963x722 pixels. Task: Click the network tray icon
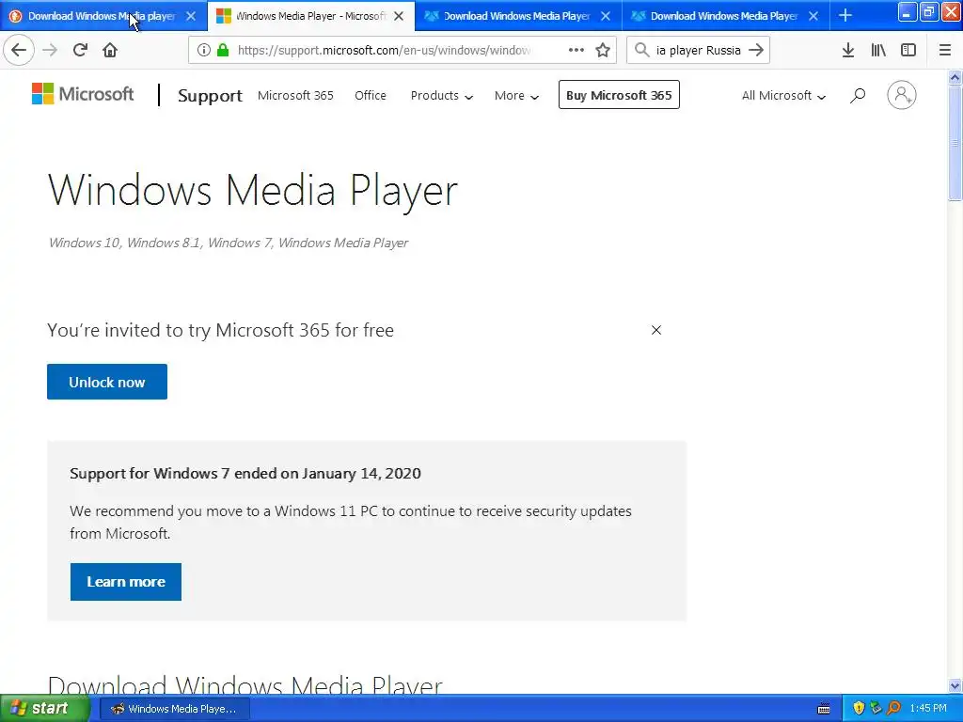(x=876, y=708)
